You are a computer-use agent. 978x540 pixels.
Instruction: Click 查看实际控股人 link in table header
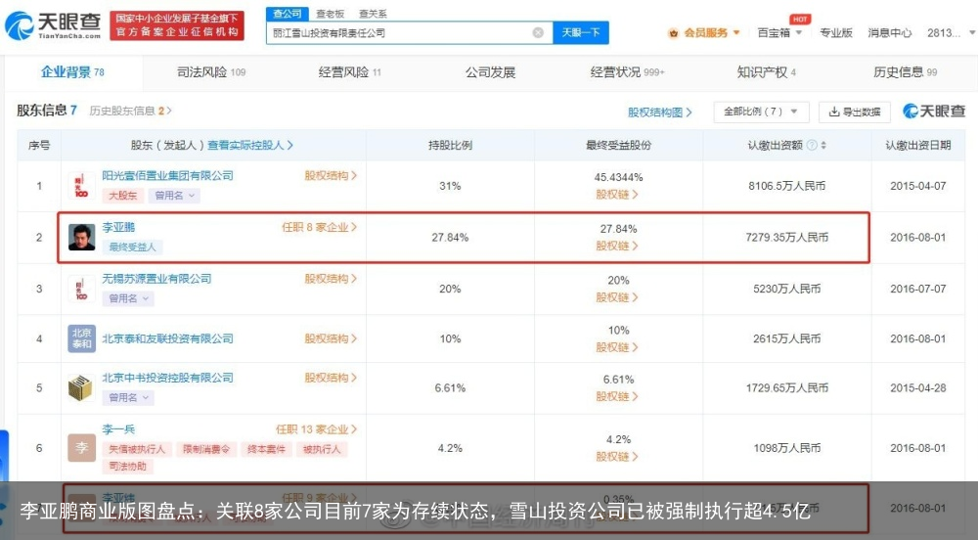(x=250, y=146)
